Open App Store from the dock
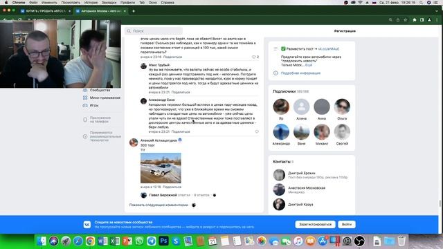The width and height of the screenshot is (443, 249). (x=323, y=241)
